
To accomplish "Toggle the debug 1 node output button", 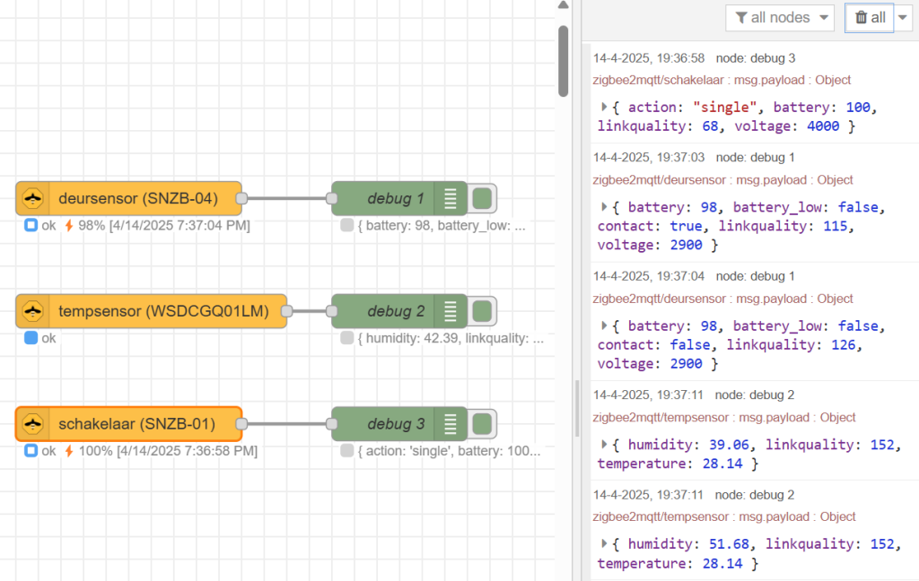I will pyautogui.click(x=482, y=198).
